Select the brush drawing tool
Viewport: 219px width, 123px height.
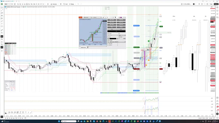(x=2, y=21)
